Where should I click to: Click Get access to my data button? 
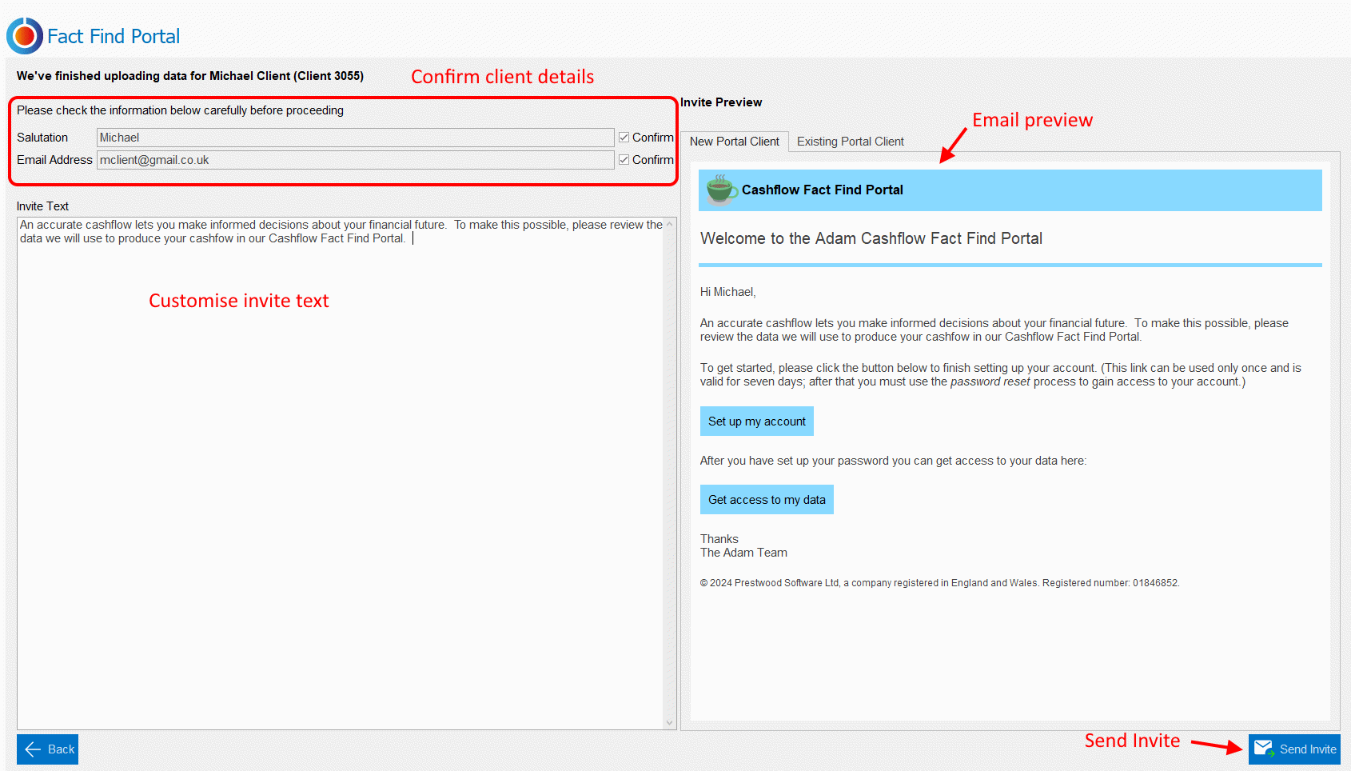766,500
